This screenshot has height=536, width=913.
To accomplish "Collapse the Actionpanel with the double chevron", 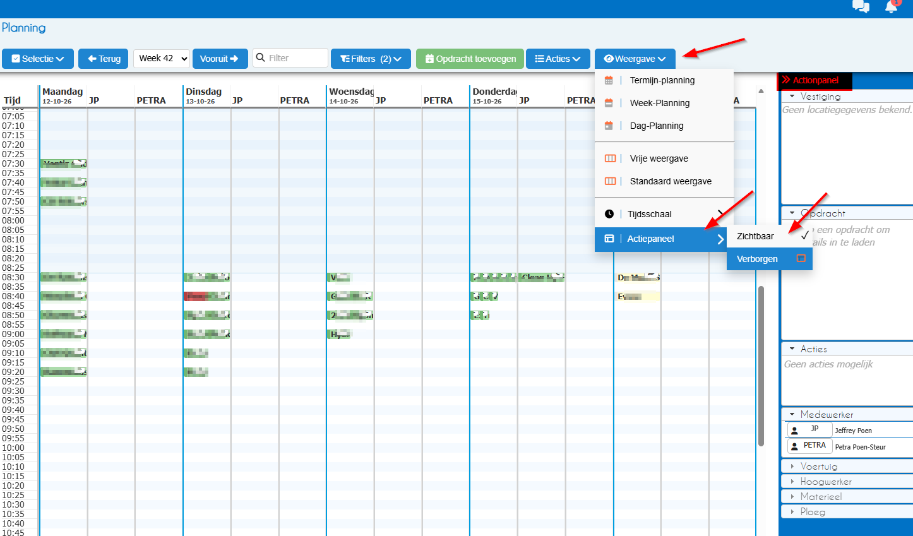I will coord(786,80).
